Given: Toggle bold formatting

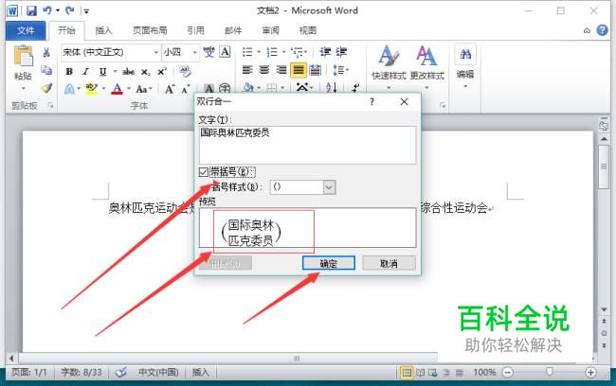Looking at the screenshot, I should [69, 71].
